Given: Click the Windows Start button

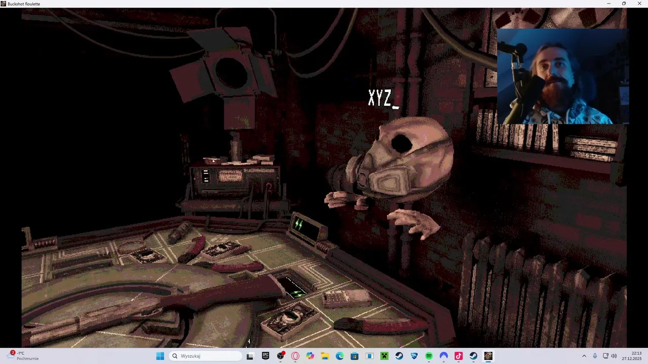Looking at the screenshot, I should tap(160, 356).
